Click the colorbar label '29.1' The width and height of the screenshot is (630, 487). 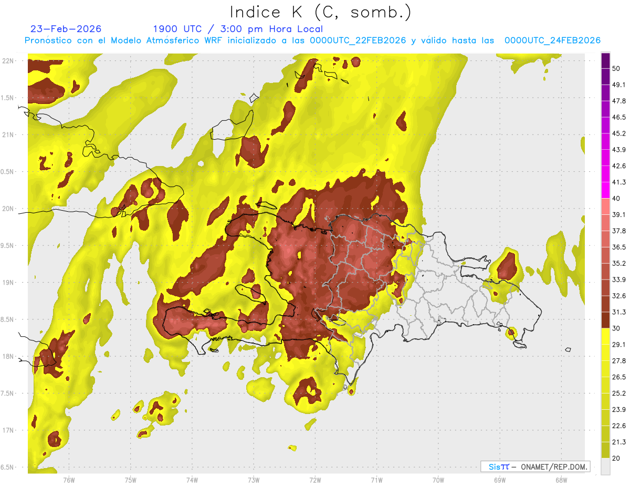[x=619, y=345]
